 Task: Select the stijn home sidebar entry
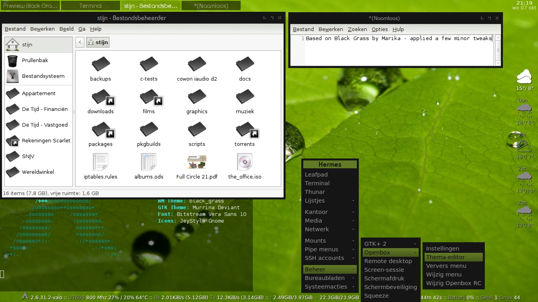(x=39, y=45)
